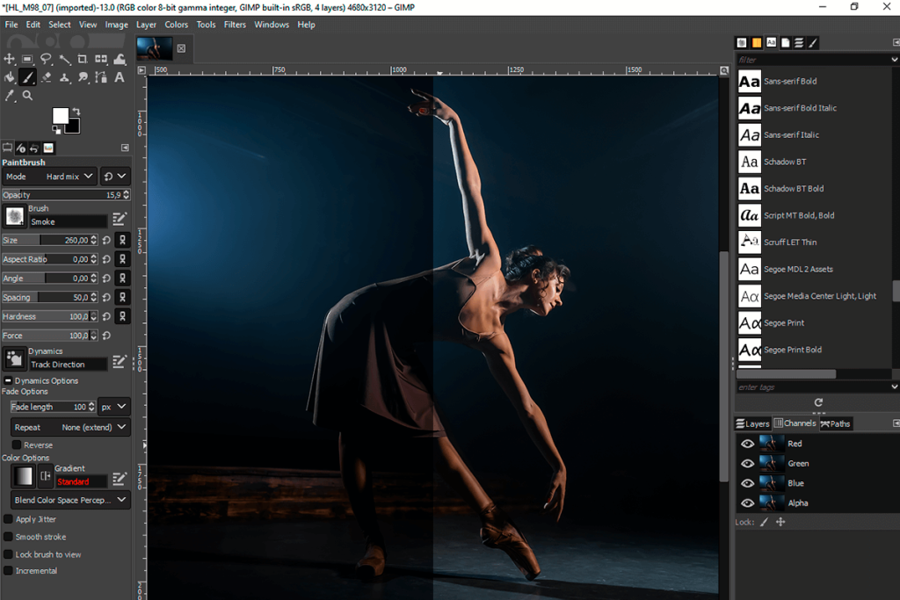The height and width of the screenshot is (600, 900).
Task: Activate the Free Select lasso tool
Action: [x=47, y=59]
